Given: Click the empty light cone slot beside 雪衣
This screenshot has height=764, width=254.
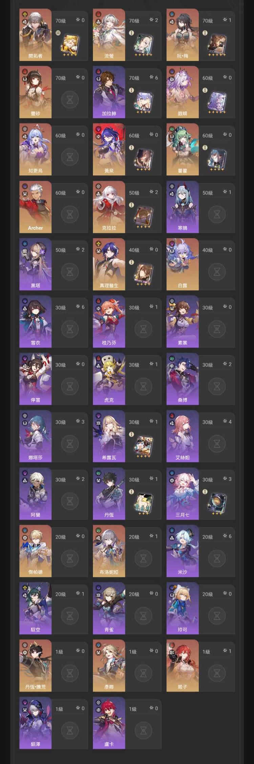Looking at the screenshot, I should (x=70, y=329).
